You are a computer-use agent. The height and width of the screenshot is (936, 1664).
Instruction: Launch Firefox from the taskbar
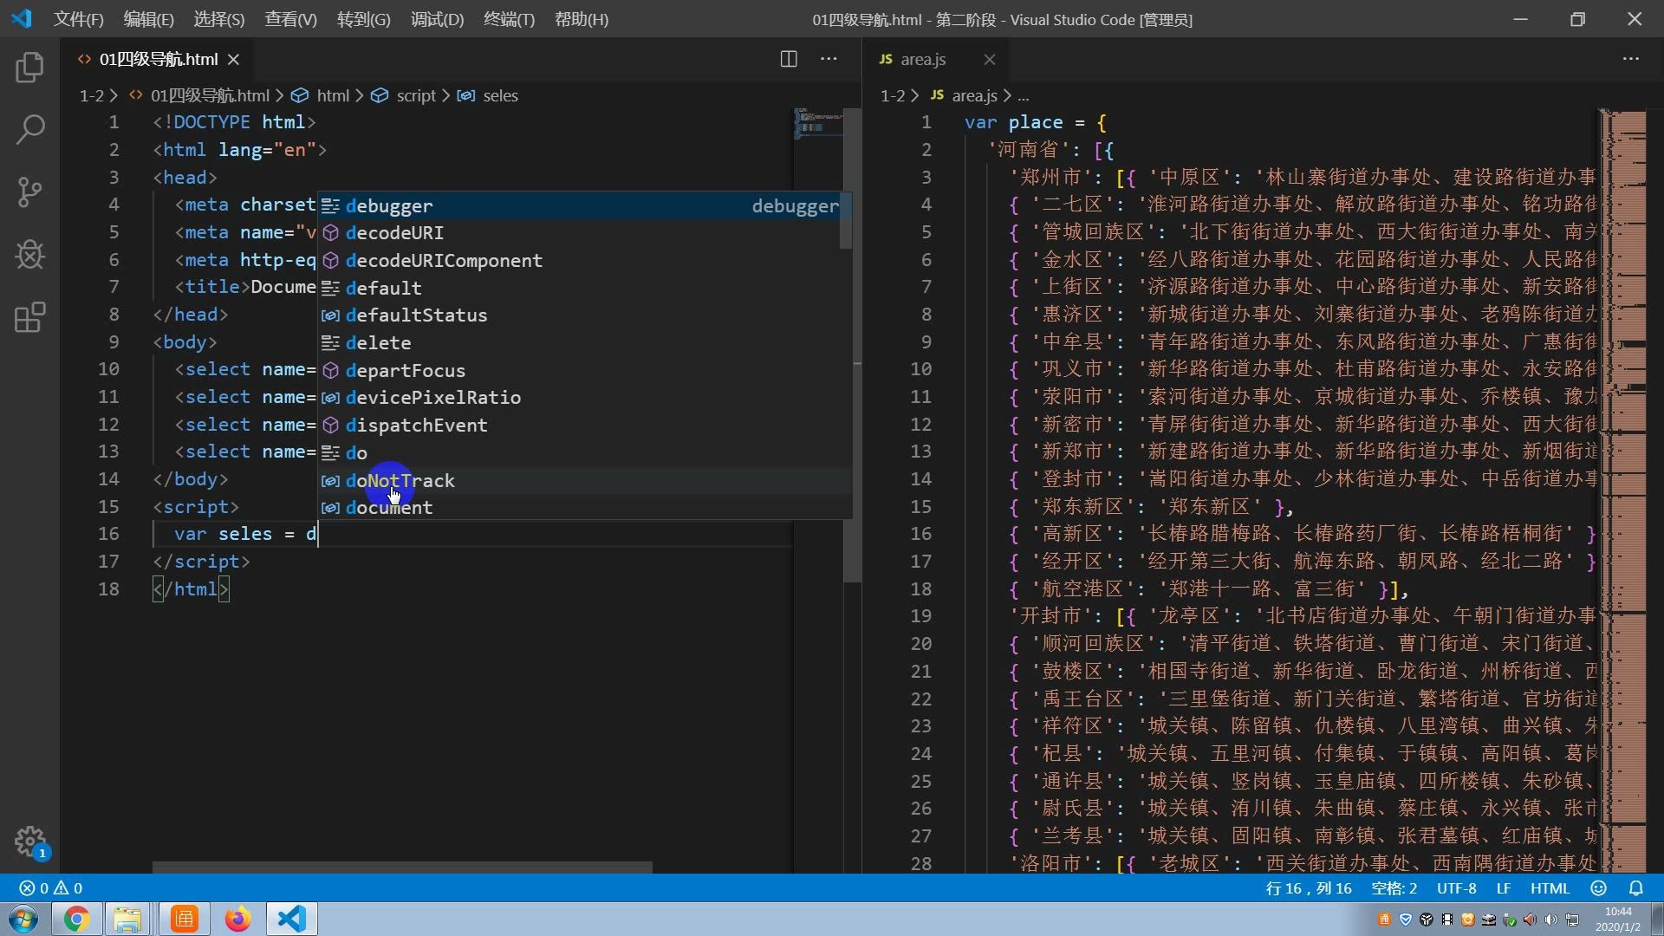coord(237,919)
